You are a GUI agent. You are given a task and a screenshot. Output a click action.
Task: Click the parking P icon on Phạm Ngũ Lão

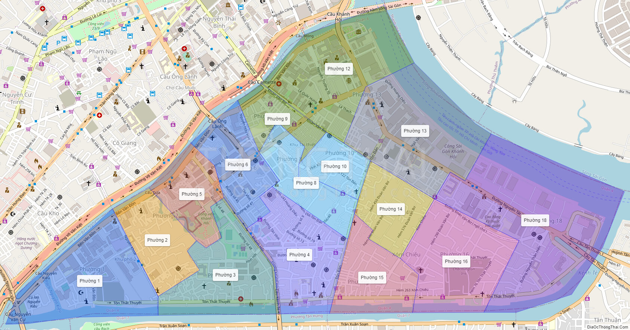tap(58, 43)
